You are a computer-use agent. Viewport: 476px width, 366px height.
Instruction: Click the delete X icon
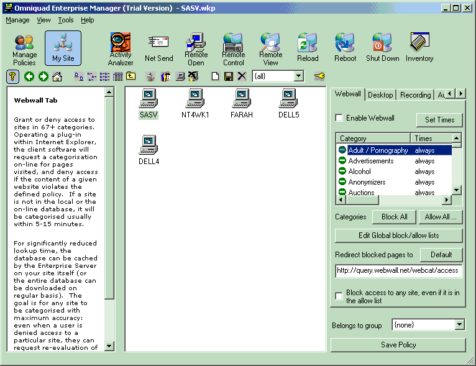(242, 76)
